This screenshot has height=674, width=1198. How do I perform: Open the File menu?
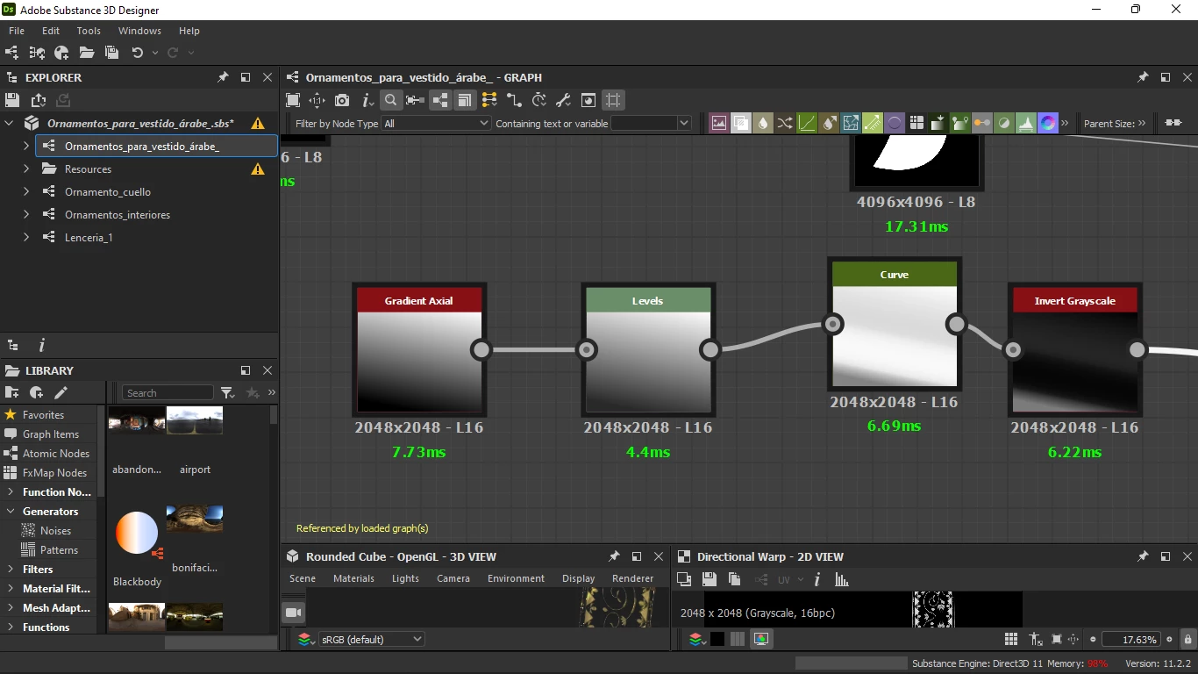click(x=17, y=31)
